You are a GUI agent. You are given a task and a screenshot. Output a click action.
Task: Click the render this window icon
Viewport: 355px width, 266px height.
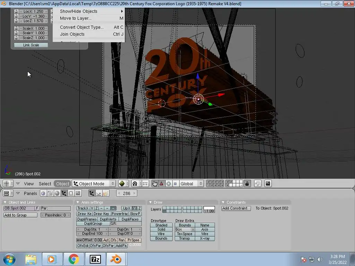click(268, 184)
